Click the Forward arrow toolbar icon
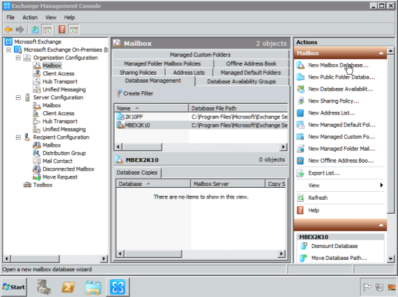The image size is (398, 297). (x=20, y=30)
